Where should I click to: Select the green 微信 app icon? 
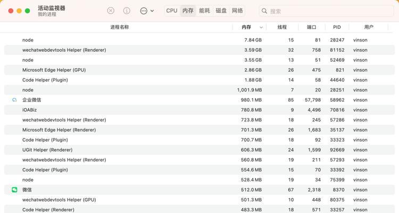pos(14,190)
